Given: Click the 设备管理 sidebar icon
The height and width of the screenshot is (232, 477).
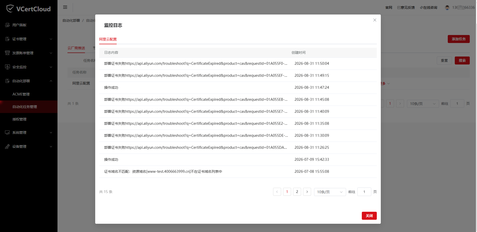Looking at the screenshot, I should tap(7, 146).
